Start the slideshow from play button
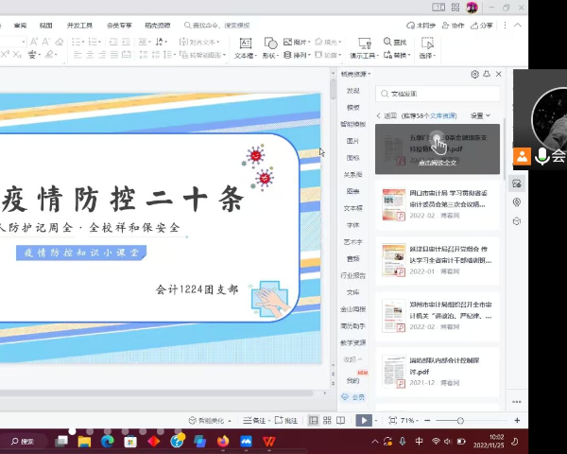The height and width of the screenshot is (454, 567). click(x=364, y=420)
